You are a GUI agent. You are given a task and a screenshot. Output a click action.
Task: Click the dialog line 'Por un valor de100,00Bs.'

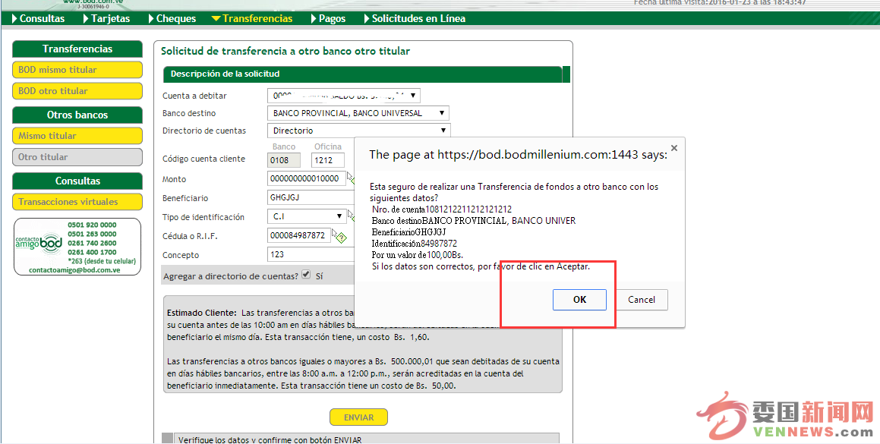[x=418, y=255]
